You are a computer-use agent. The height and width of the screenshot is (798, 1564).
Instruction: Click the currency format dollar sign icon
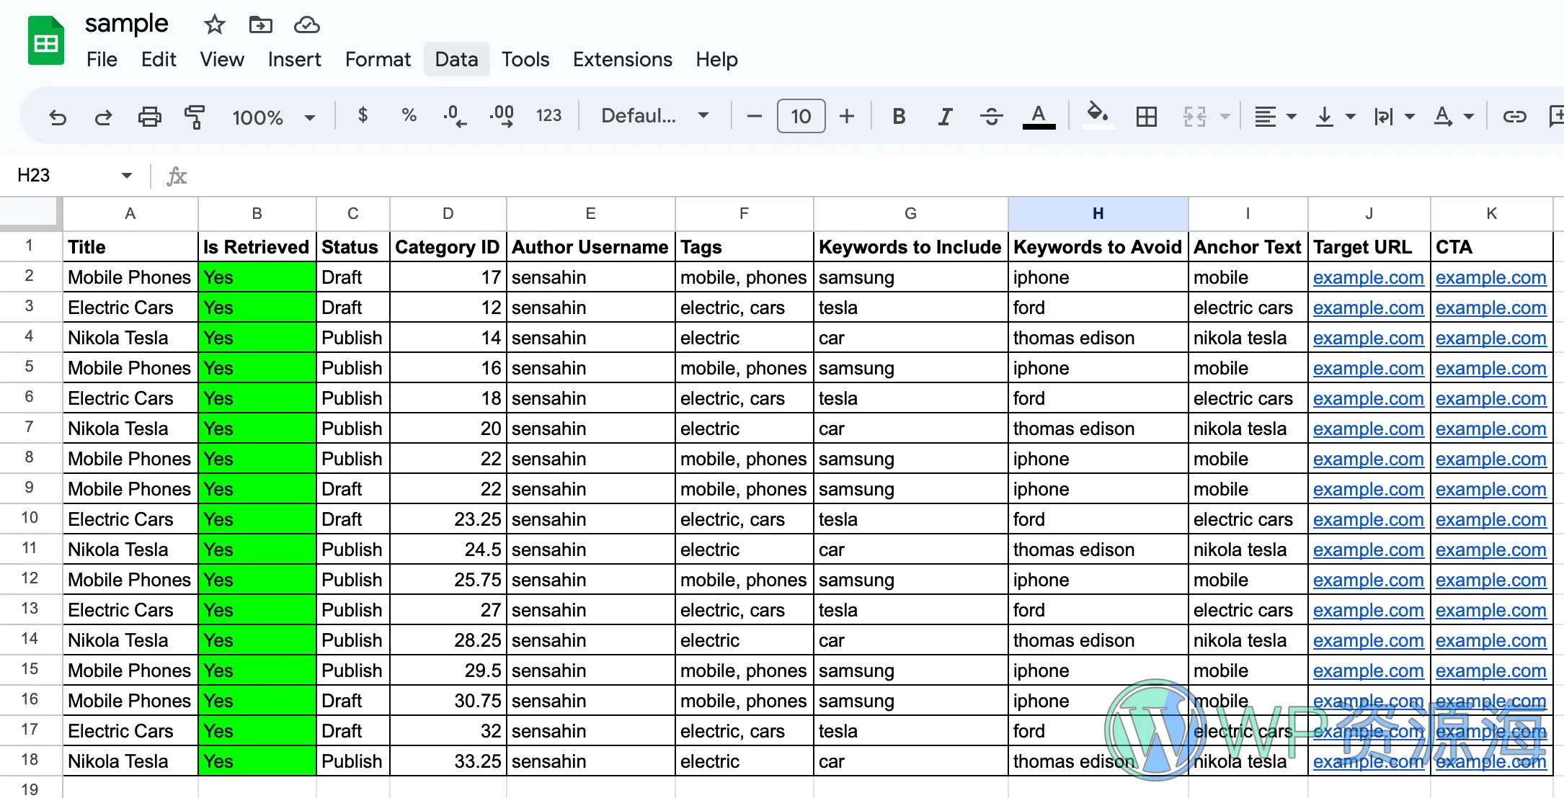tap(363, 115)
